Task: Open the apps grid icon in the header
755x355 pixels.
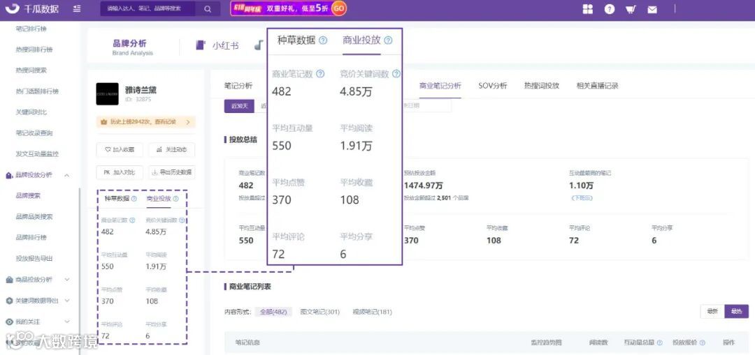Action: coord(588,9)
